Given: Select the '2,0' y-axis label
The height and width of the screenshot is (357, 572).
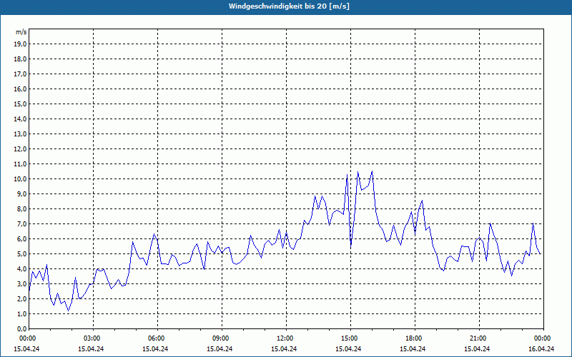Looking at the screenshot, I should 21,298.
